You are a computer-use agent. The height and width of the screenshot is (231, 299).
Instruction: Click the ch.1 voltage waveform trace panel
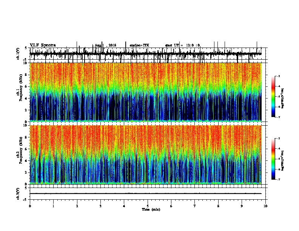[148, 54]
